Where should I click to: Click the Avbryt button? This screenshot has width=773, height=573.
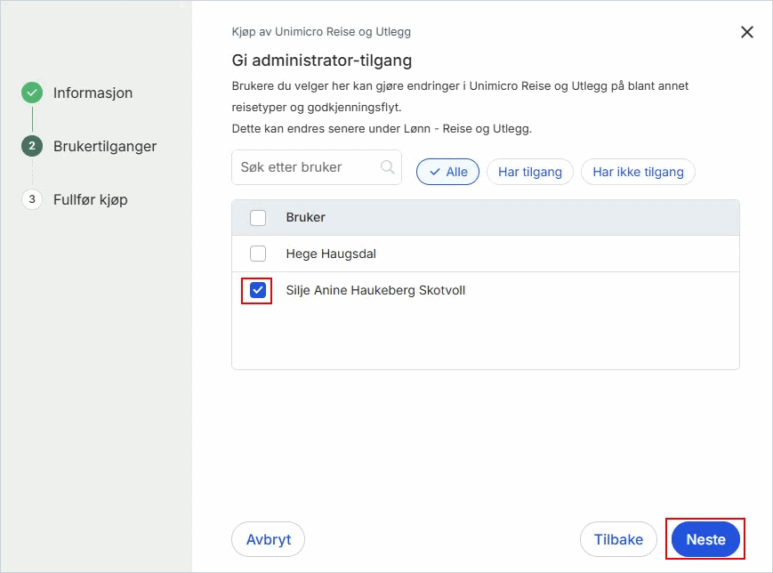click(x=268, y=539)
